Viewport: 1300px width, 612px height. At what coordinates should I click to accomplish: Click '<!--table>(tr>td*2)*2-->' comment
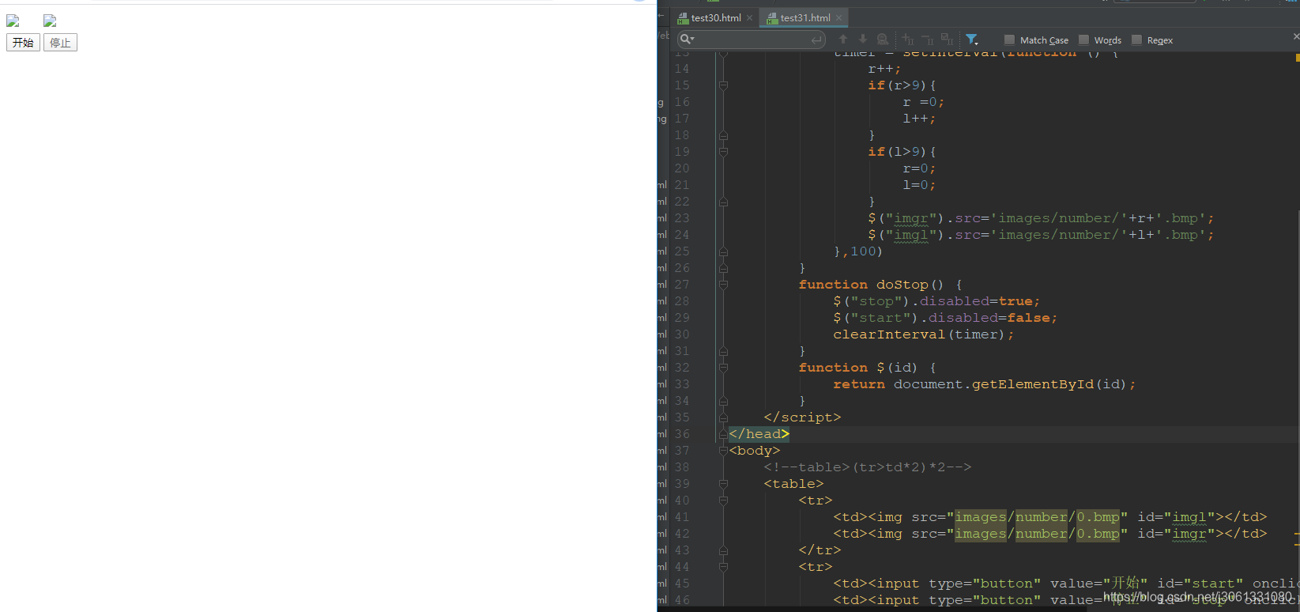(x=867, y=467)
